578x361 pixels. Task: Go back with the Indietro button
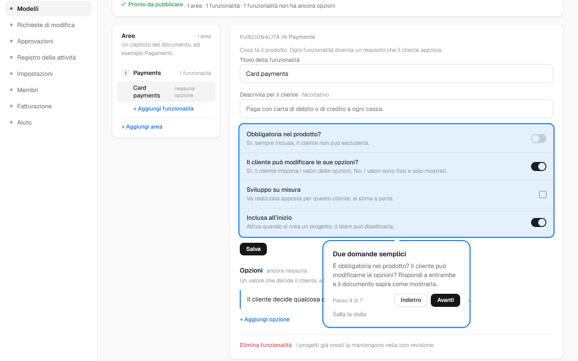click(410, 300)
